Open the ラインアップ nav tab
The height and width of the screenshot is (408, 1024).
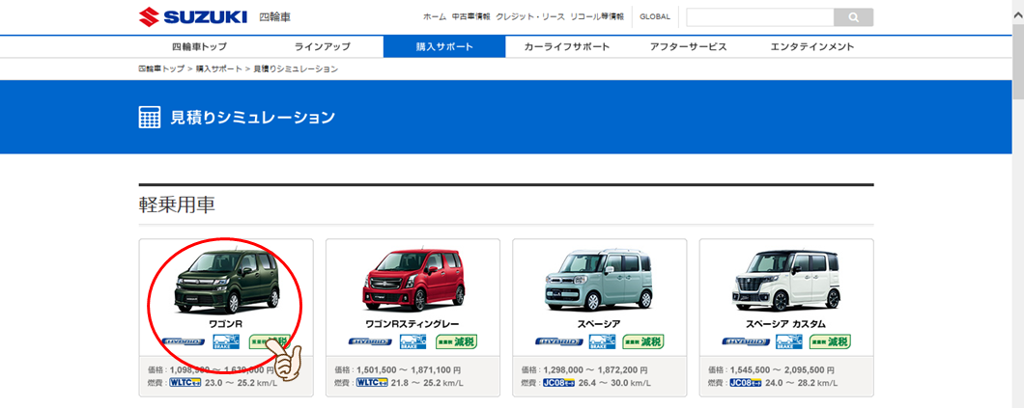click(x=322, y=47)
